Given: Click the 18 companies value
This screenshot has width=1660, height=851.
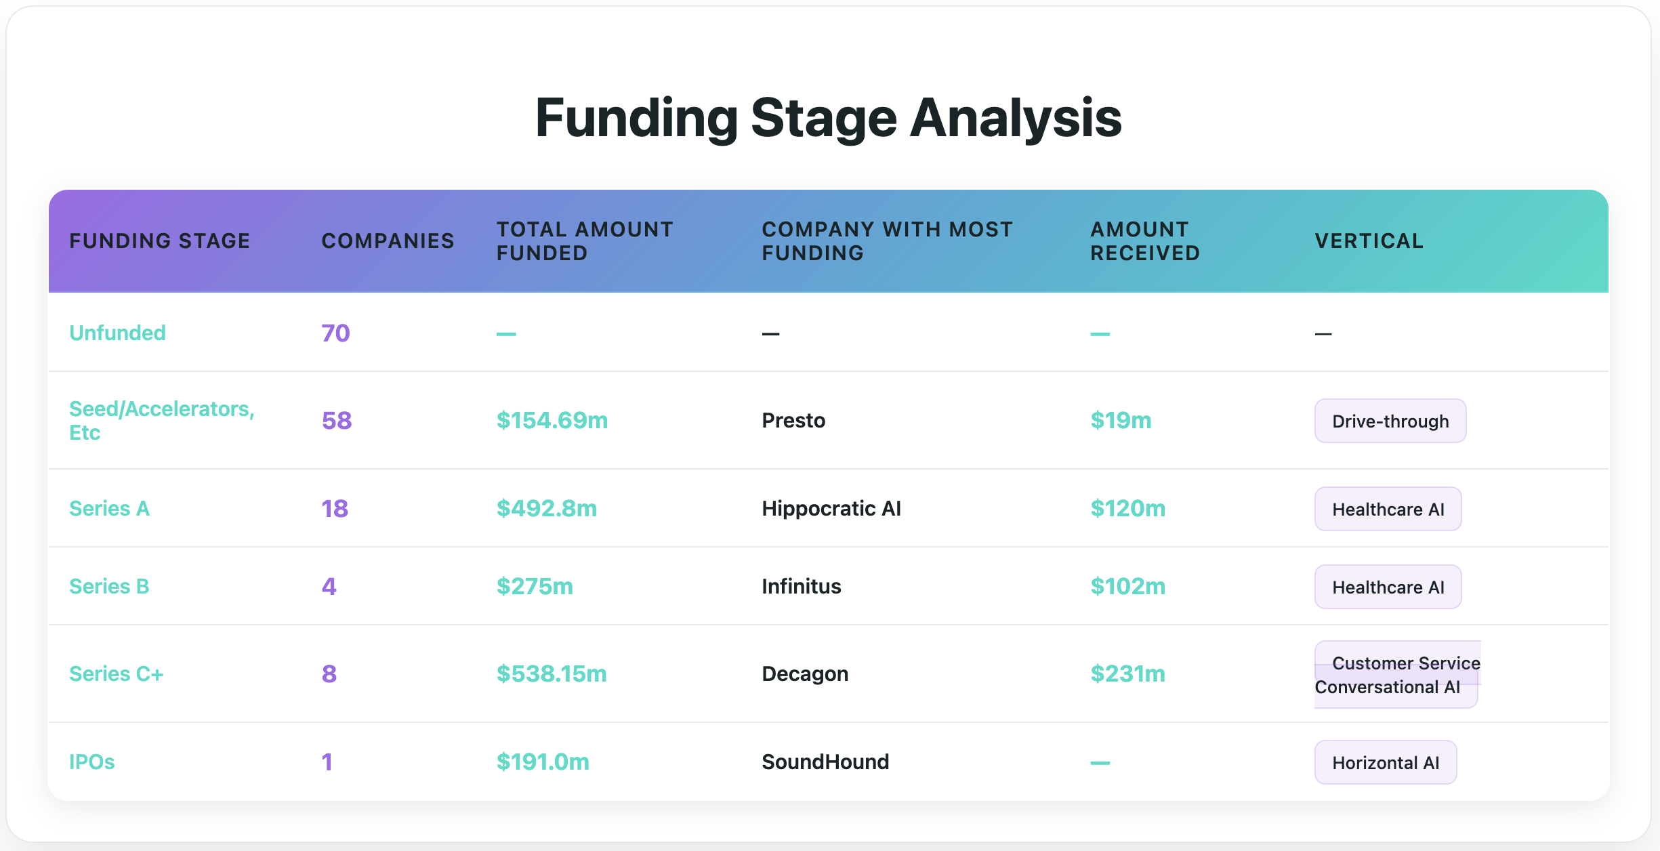Looking at the screenshot, I should [335, 508].
